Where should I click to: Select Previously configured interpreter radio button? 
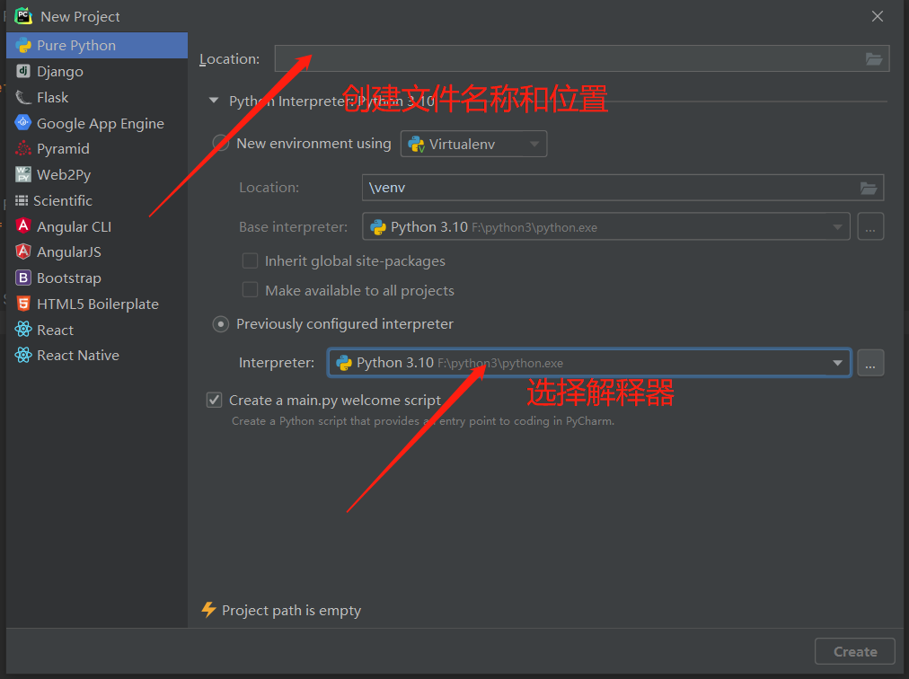(221, 323)
